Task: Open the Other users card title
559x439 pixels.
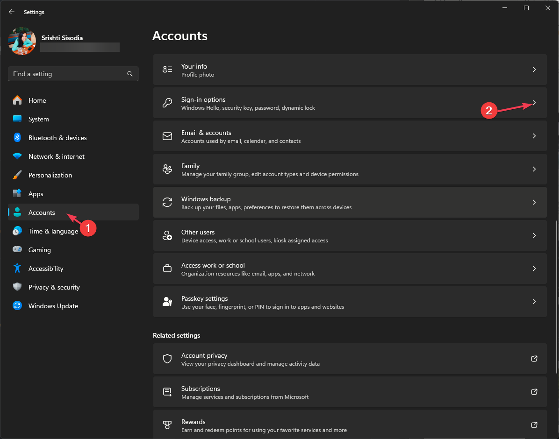Action: click(x=198, y=232)
